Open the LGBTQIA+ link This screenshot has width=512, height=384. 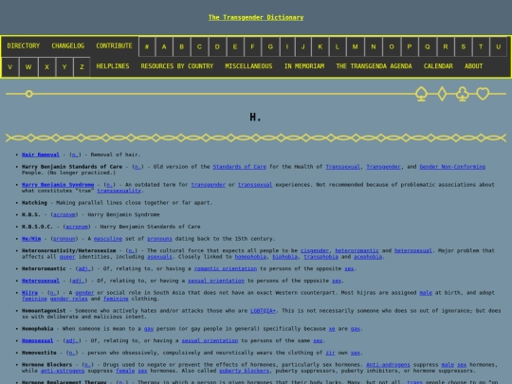click(263, 311)
